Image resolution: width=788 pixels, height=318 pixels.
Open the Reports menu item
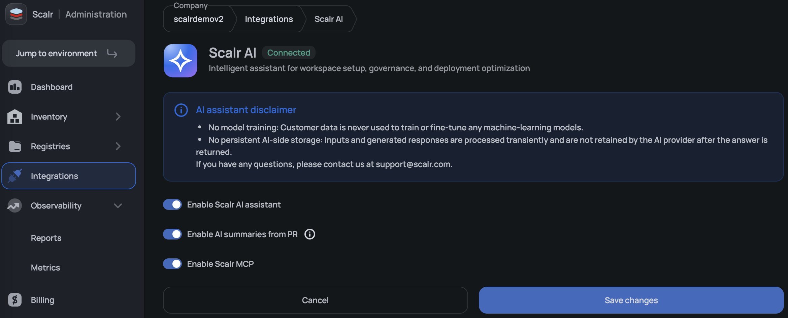coord(46,238)
